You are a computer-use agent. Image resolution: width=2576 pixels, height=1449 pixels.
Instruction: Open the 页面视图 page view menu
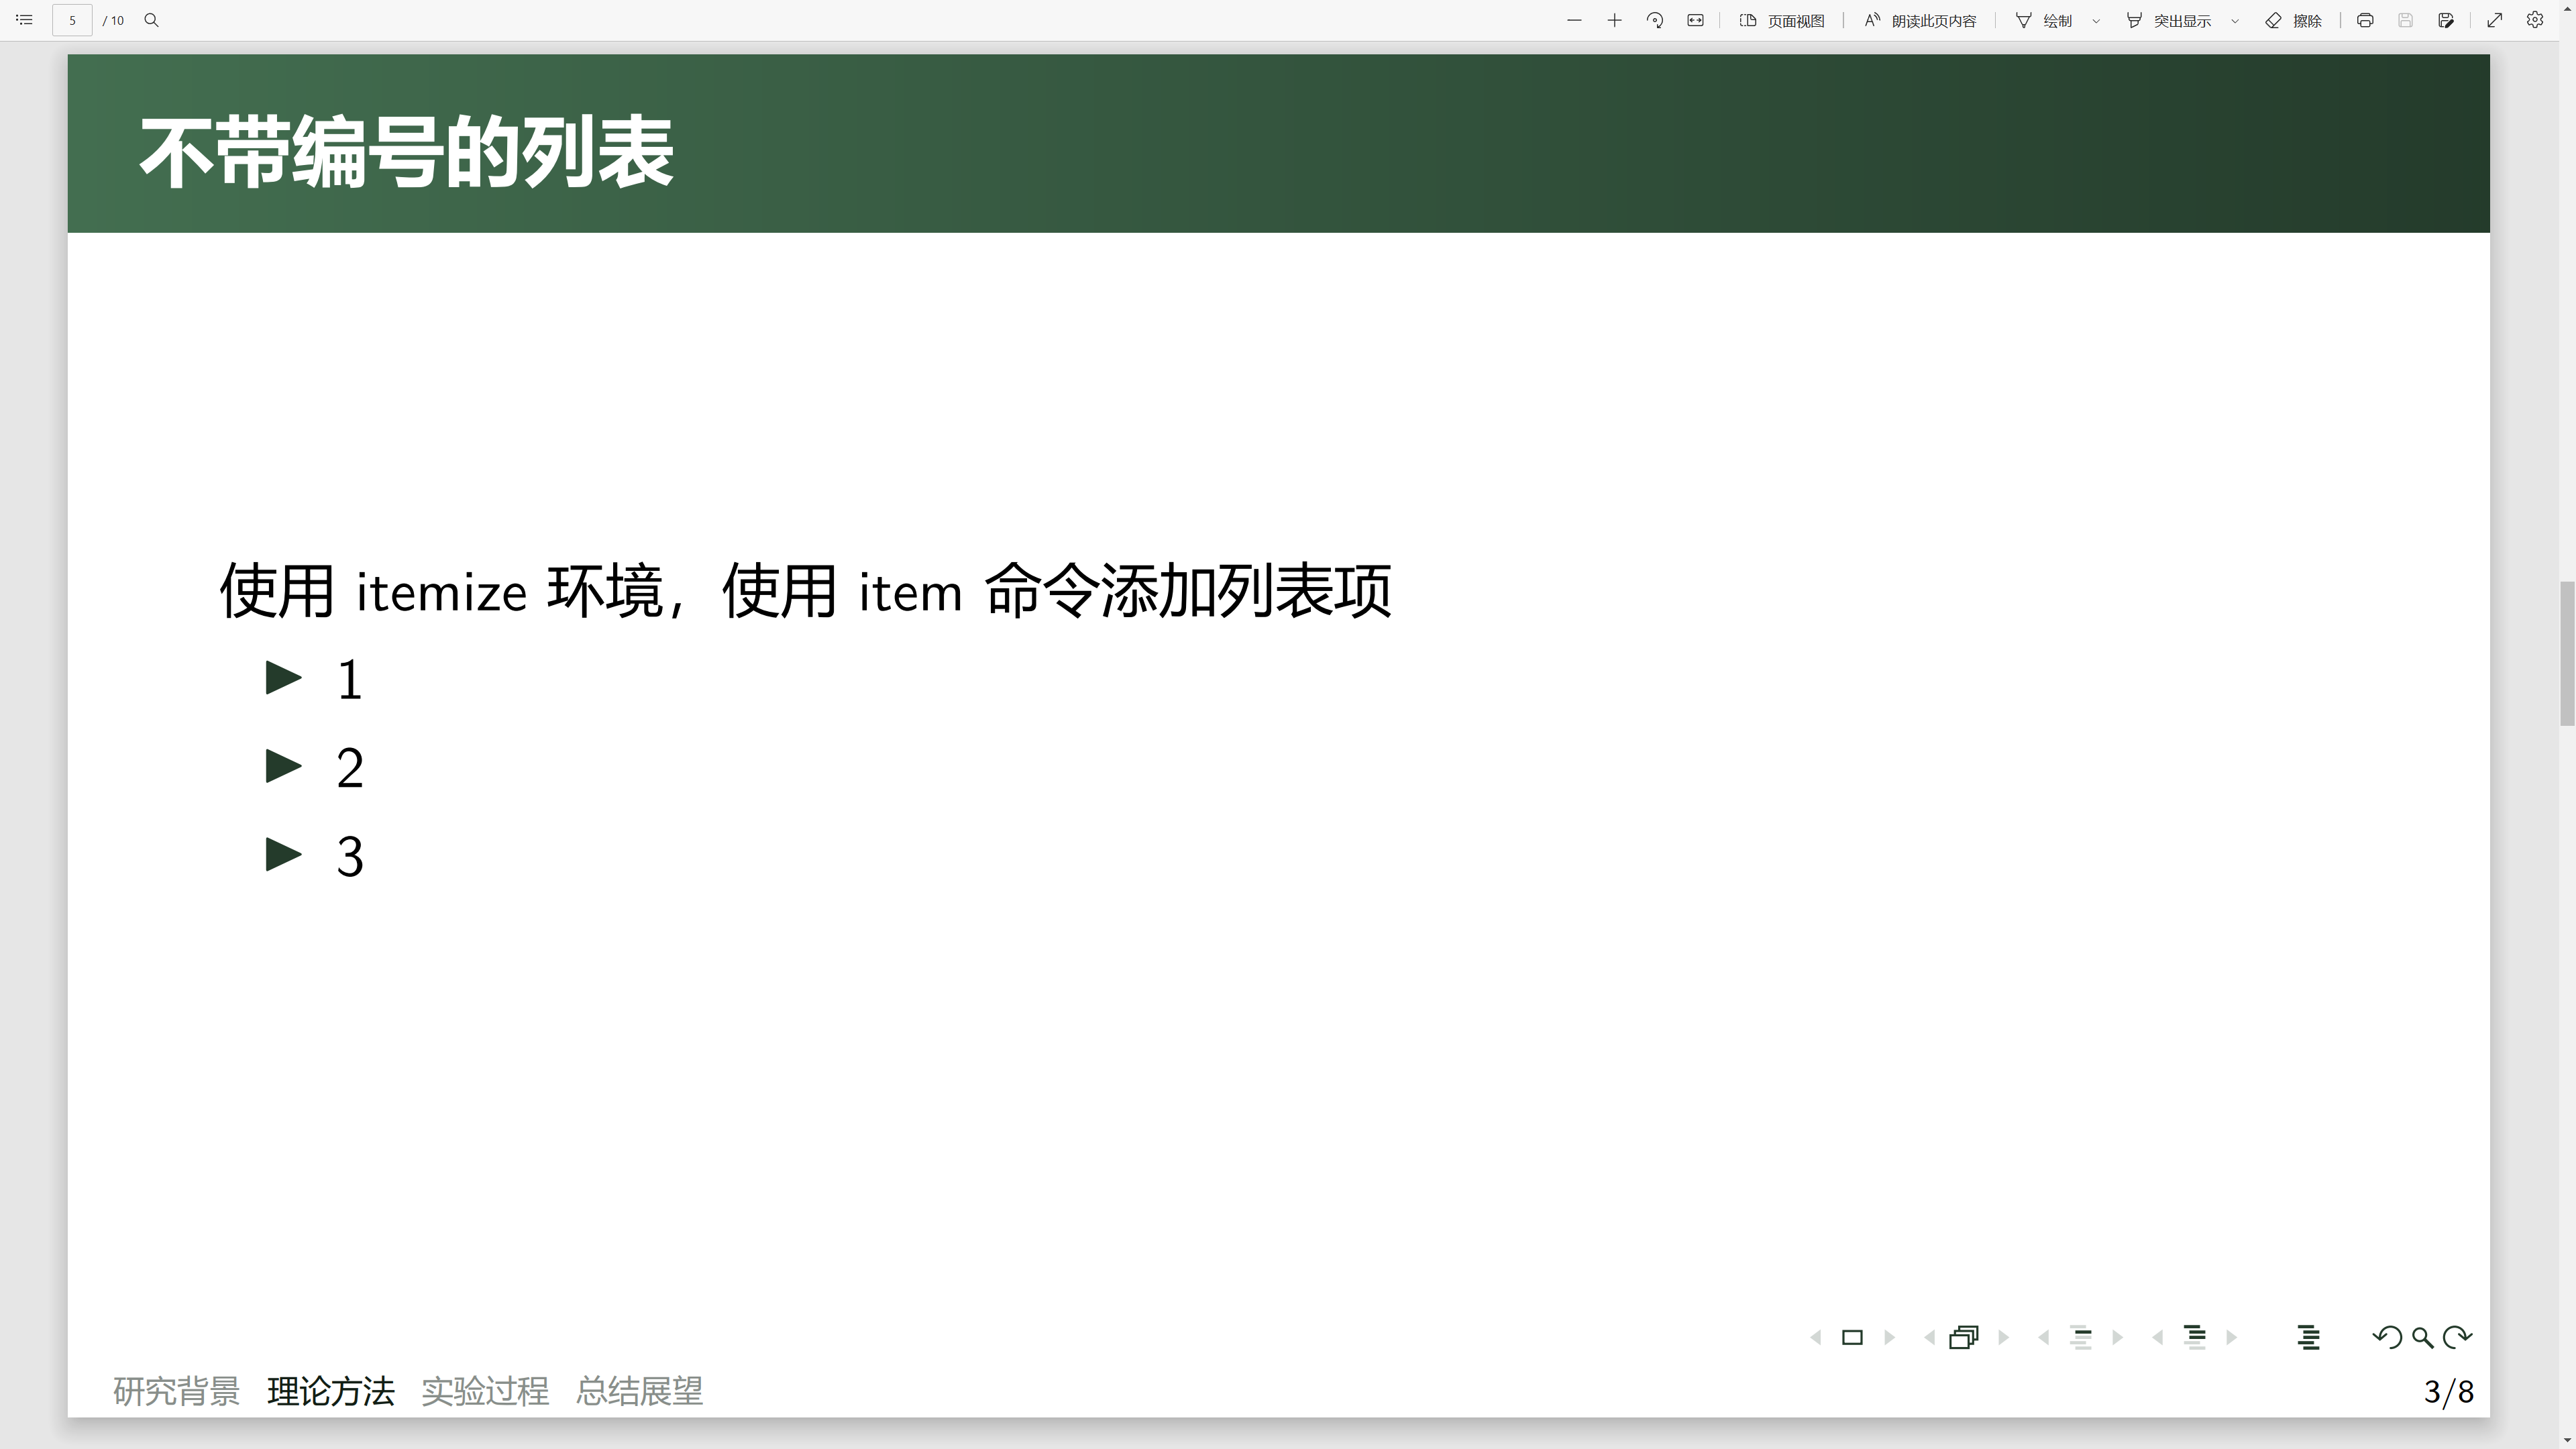1782,20
